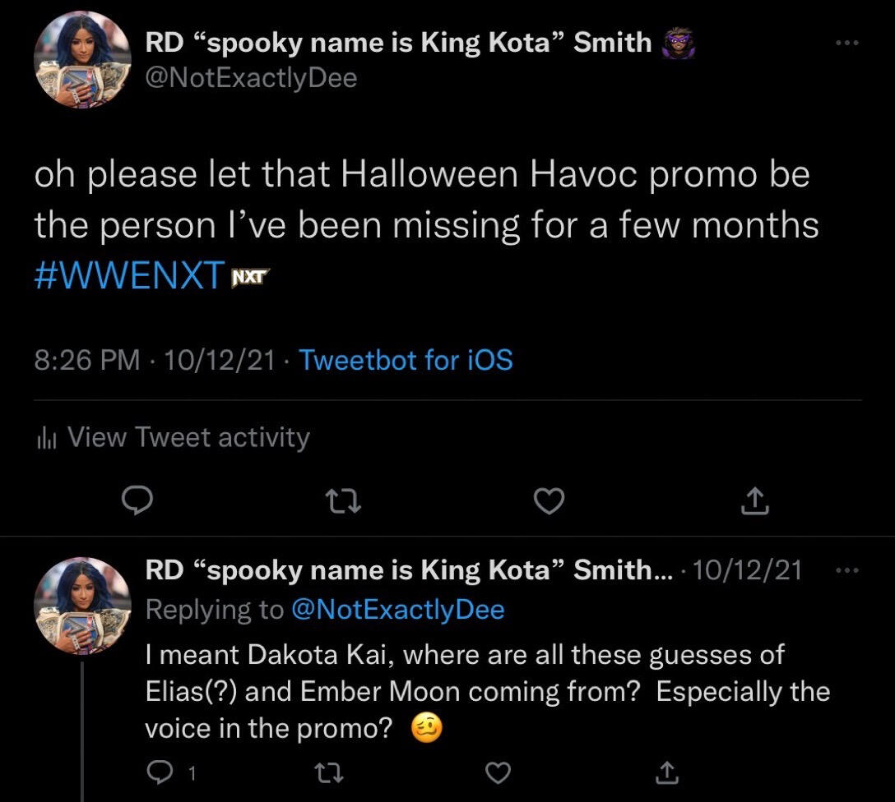Click the share icon under the reply tweet
This screenshot has width=895, height=802.
point(666,772)
